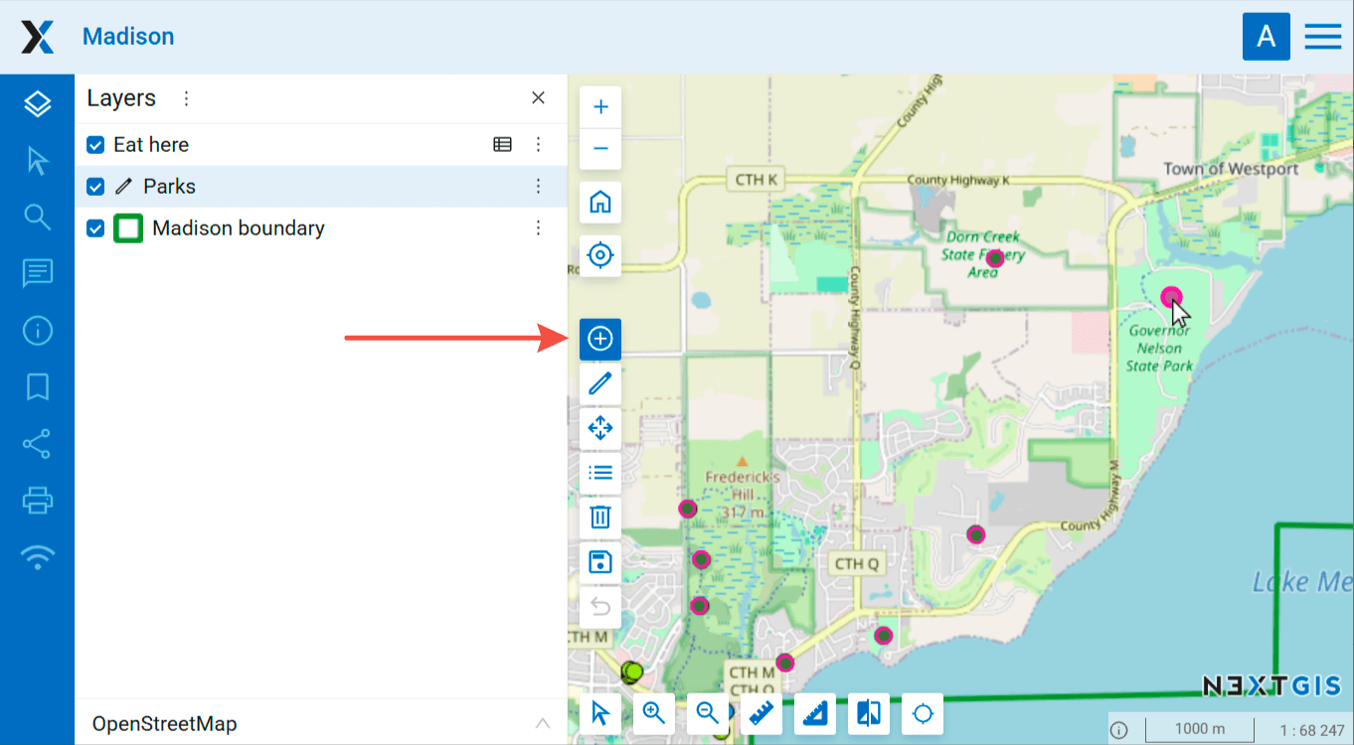Click the add feature (plus circle) tool

pyautogui.click(x=600, y=339)
